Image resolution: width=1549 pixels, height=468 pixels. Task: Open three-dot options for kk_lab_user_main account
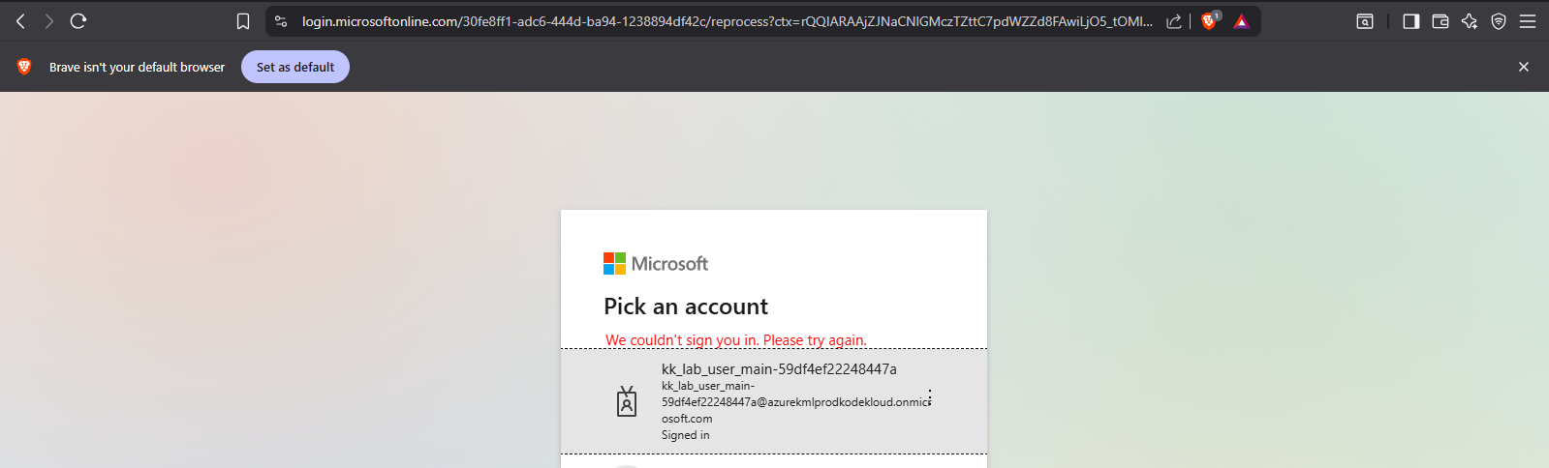coord(930,398)
